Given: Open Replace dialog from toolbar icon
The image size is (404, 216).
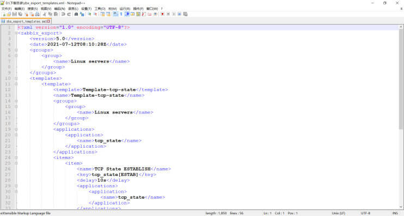Looking at the screenshot, I should [82, 14].
